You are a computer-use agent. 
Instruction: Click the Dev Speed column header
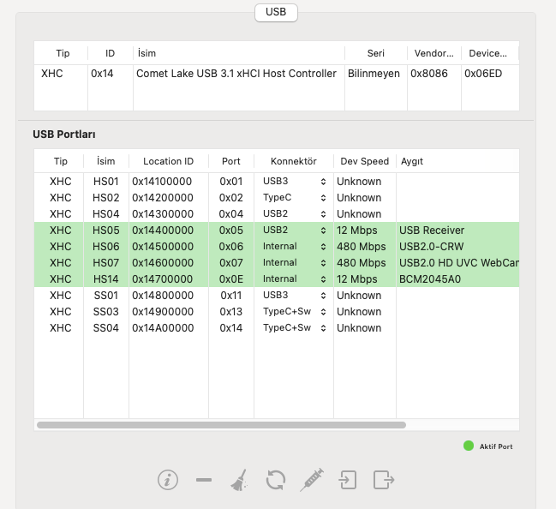coord(364,161)
